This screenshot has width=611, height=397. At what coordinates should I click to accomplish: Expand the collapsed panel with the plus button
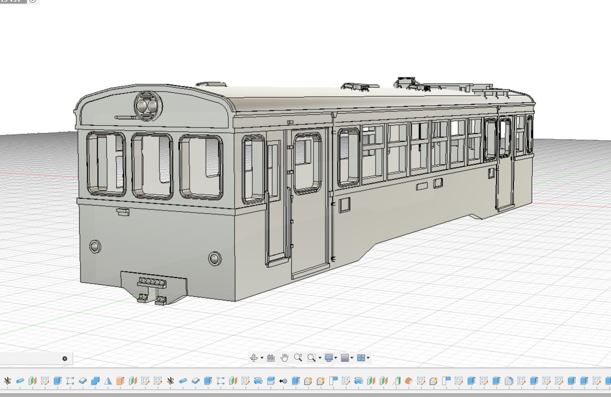[65, 358]
